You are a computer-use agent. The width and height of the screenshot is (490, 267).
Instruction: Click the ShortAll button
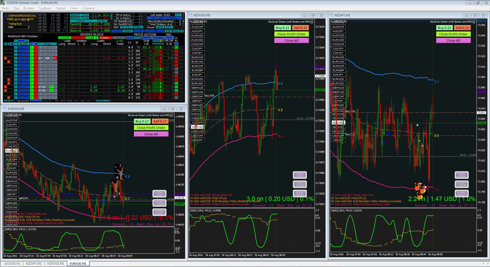tap(78, 38)
